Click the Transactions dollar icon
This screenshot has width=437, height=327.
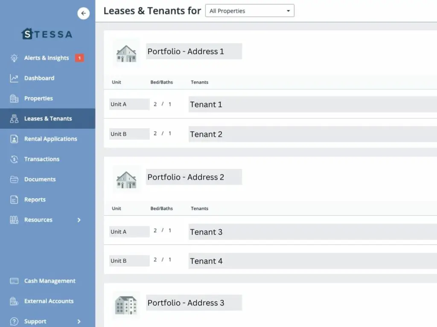point(14,159)
